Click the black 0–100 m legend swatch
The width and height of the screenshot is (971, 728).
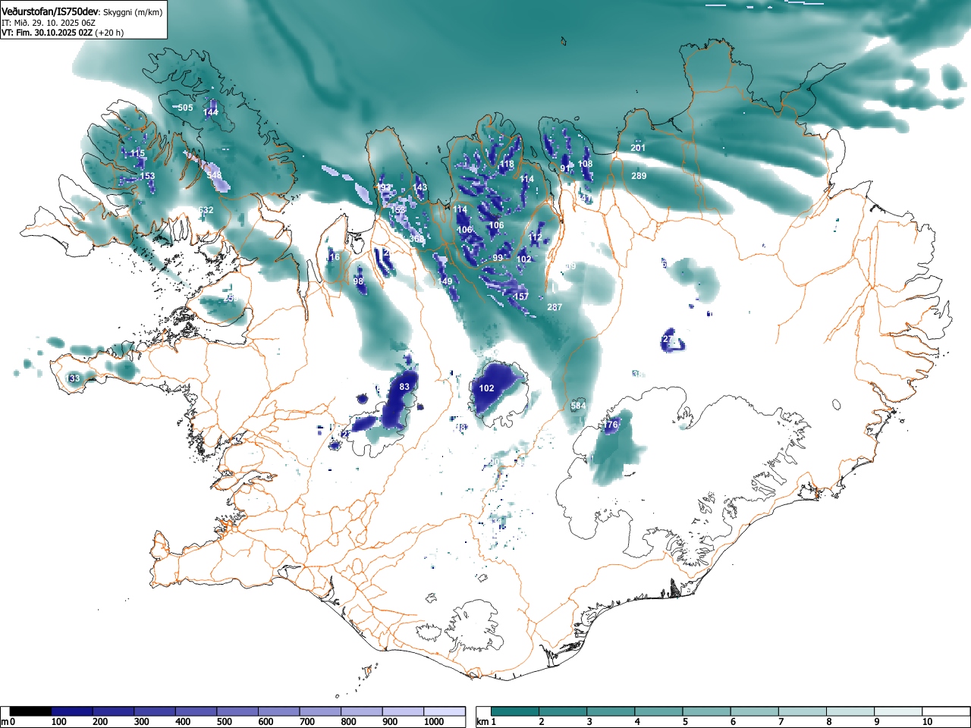pyautogui.click(x=31, y=711)
